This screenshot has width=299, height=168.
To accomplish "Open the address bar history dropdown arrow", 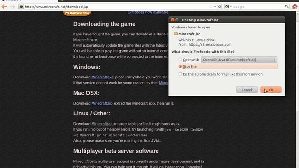I will pos(215,7).
